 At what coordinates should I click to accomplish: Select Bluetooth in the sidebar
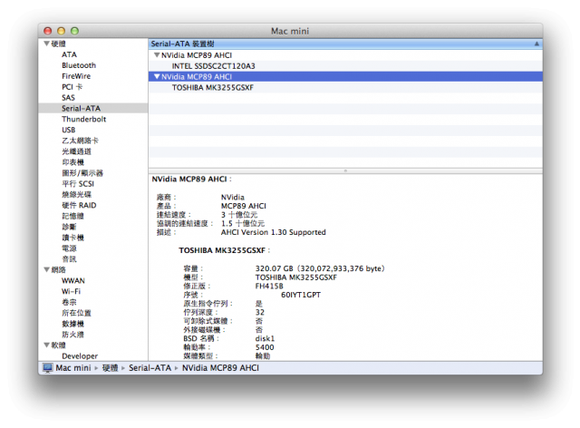(79, 65)
